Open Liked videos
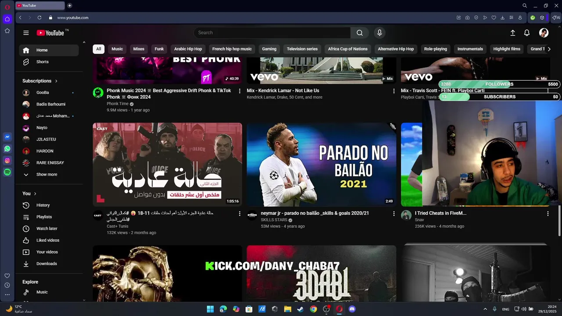Viewport: 562px width, 316px height. (x=49, y=241)
